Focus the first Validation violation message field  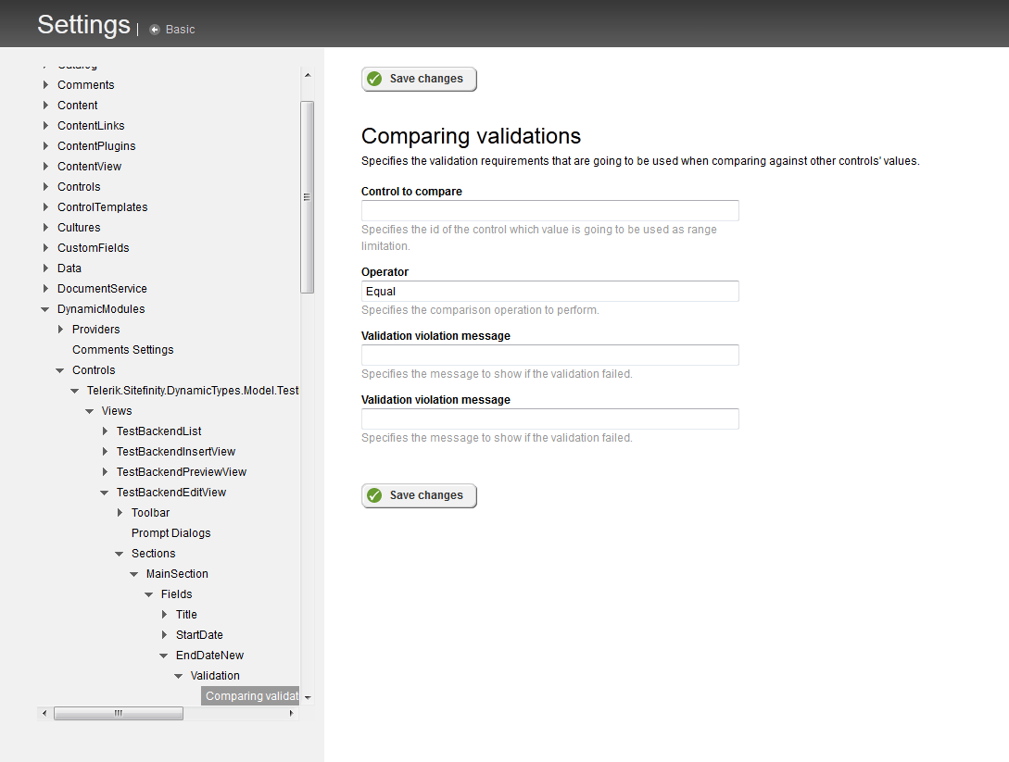pos(549,356)
